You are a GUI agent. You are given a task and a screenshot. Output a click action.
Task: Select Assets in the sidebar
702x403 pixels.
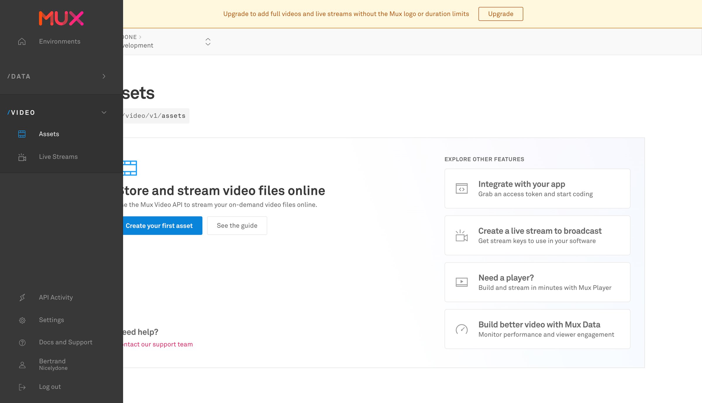click(49, 134)
